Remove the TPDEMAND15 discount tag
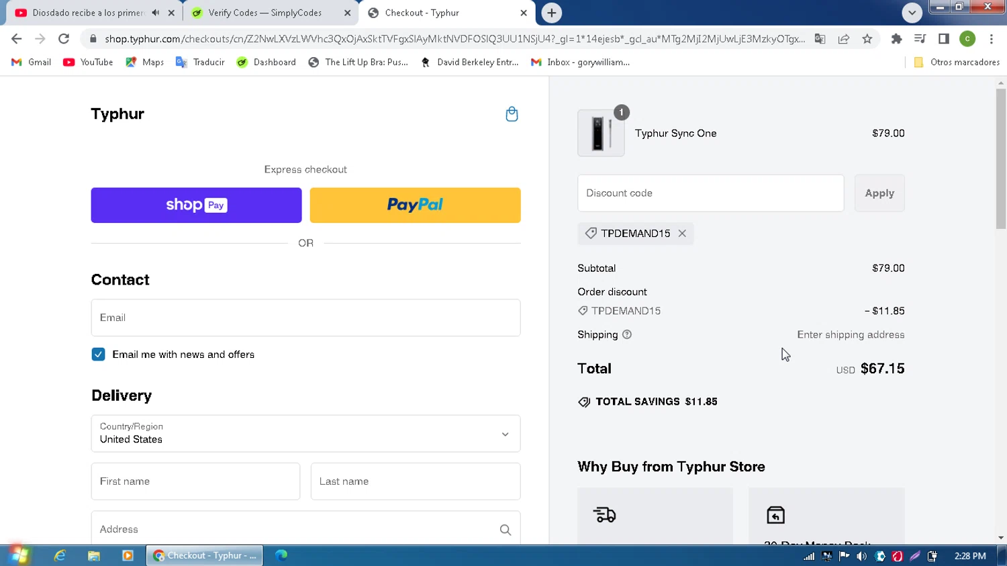The image size is (1007, 566). [x=682, y=234]
